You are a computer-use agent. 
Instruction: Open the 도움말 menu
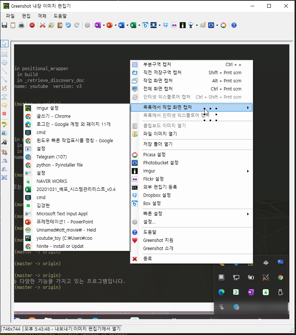point(60,16)
